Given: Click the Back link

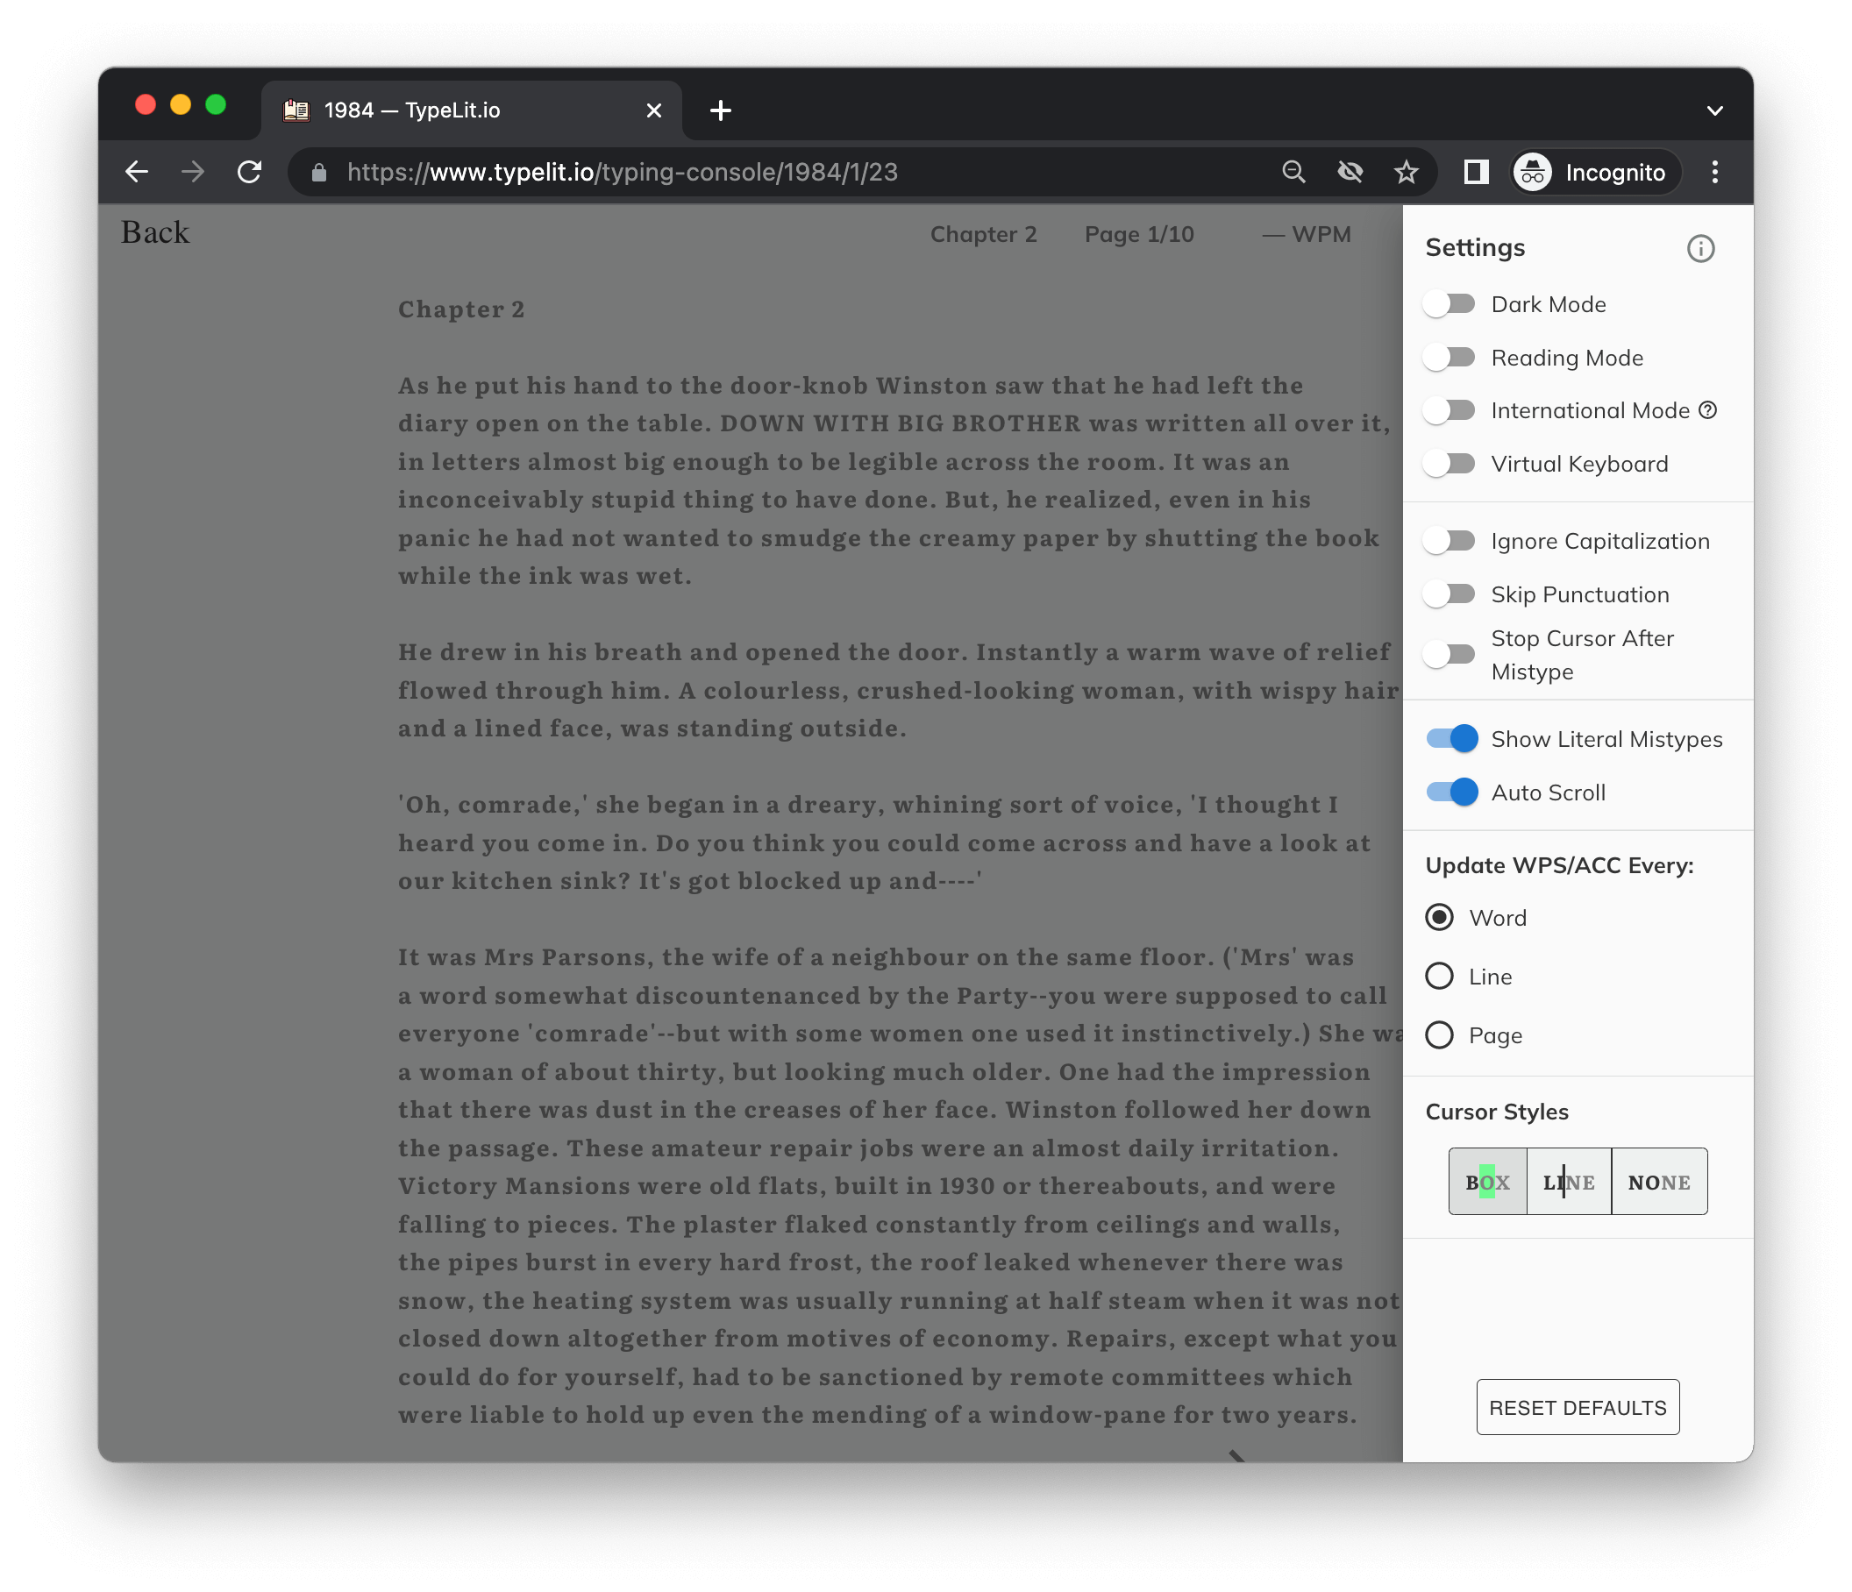Looking at the screenshot, I should click(x=155, y=232).
